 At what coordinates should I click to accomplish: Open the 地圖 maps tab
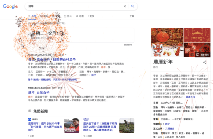(80, 16)
